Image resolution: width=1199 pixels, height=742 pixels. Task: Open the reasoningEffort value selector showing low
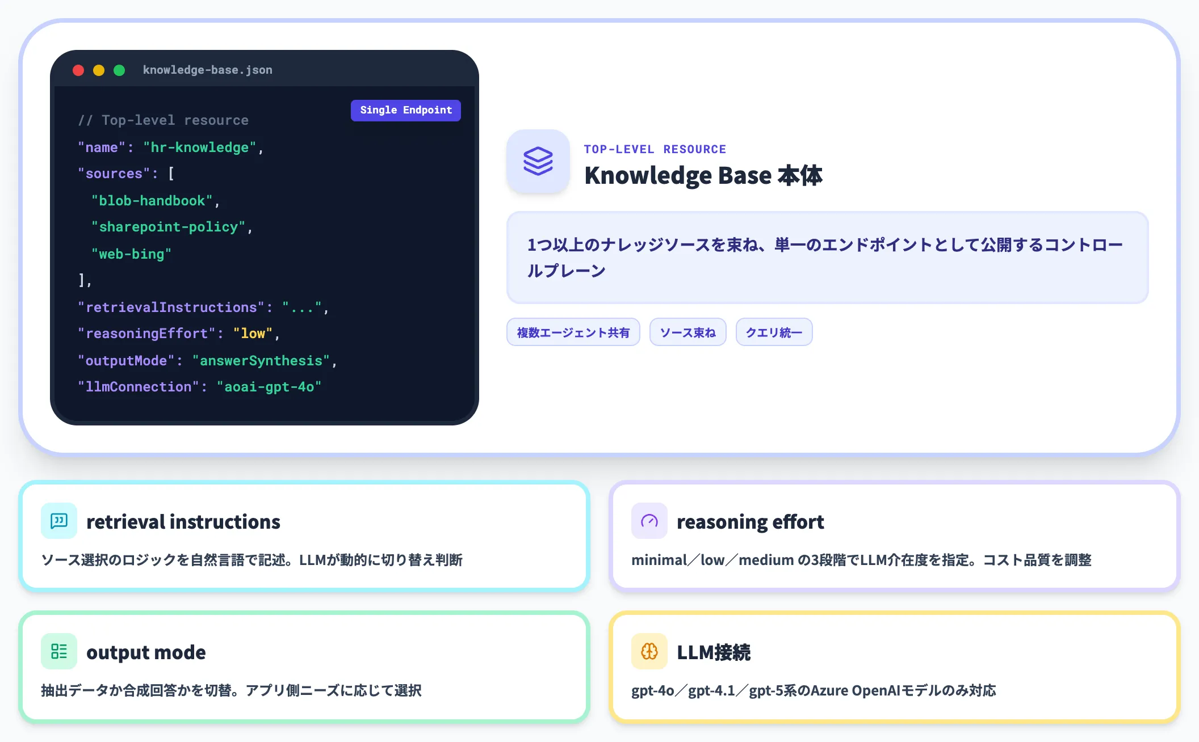[251, 334]
